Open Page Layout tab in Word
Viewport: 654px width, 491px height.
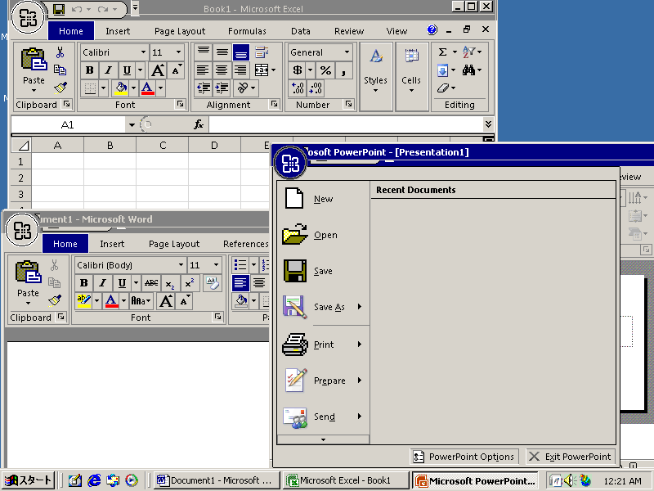[x=174, y=244]
